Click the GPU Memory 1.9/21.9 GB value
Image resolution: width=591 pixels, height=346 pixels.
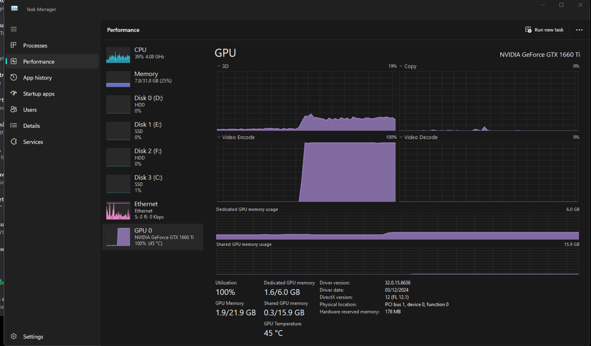tap(235, 313)
